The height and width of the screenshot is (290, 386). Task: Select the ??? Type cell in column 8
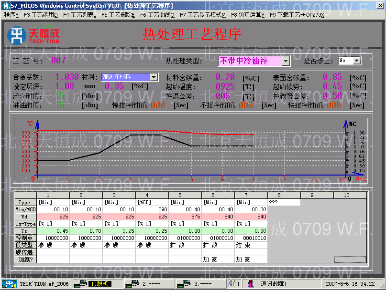(x=284, y=202)
